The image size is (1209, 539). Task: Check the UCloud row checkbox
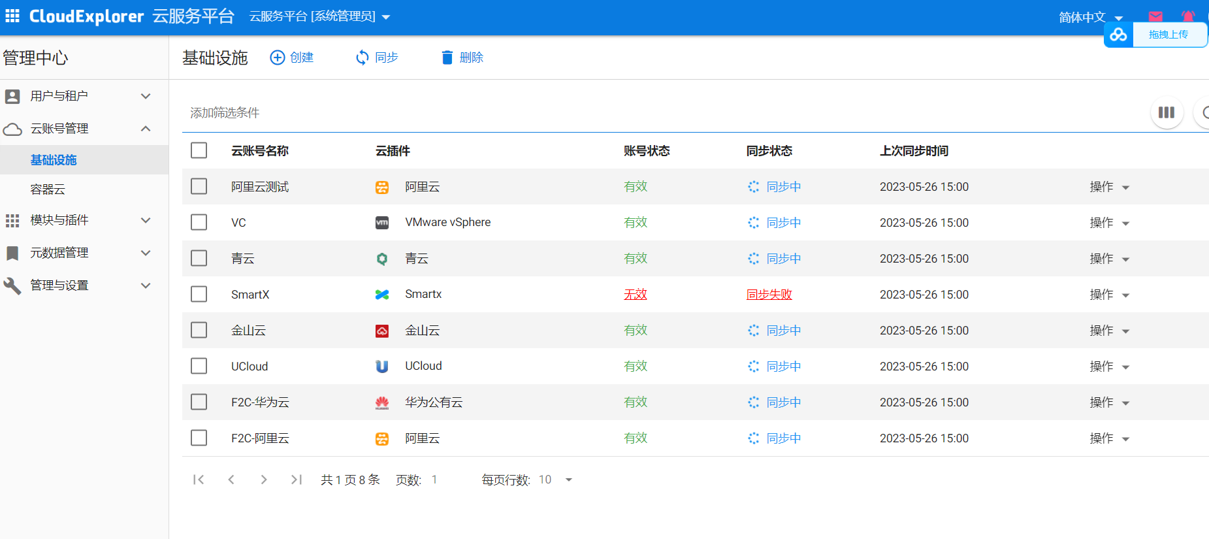[x=199, y=366]
